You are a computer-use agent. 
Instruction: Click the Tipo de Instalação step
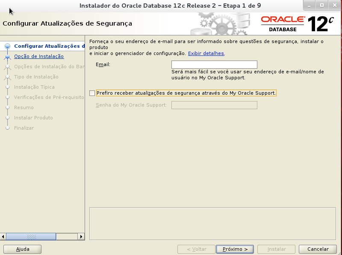(x=36, y=77)
